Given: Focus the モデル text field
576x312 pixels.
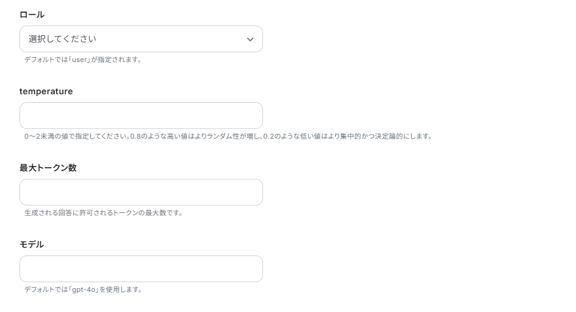Looking at the screenshot, I should 141,269.
